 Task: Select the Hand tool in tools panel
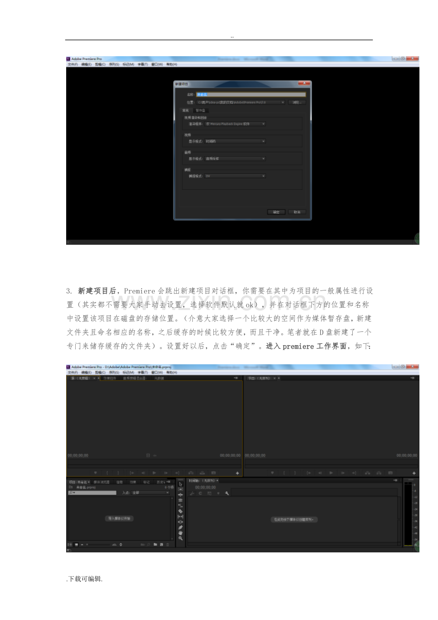coord(180,533)
